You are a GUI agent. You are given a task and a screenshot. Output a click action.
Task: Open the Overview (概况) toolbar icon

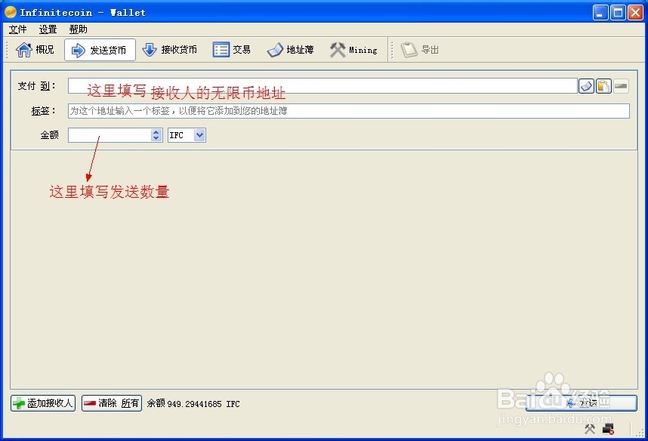click(33, 49)
